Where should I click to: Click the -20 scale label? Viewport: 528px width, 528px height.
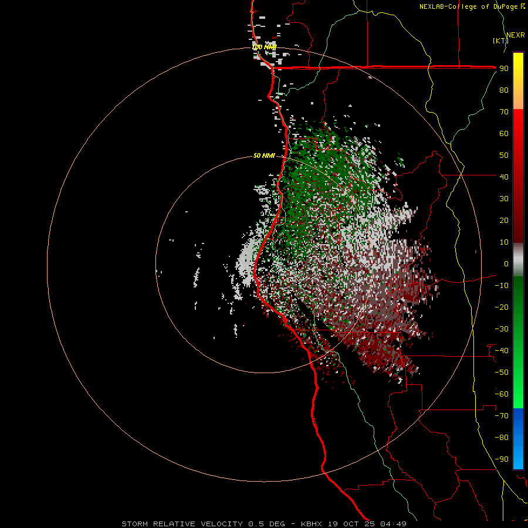[x=502, y=307]
